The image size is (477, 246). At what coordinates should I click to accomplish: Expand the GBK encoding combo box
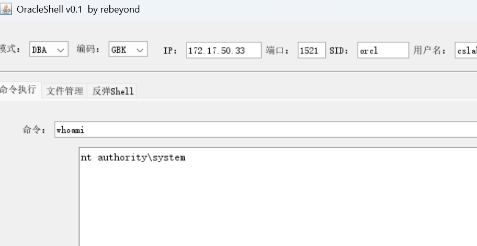tap(128, 49)
